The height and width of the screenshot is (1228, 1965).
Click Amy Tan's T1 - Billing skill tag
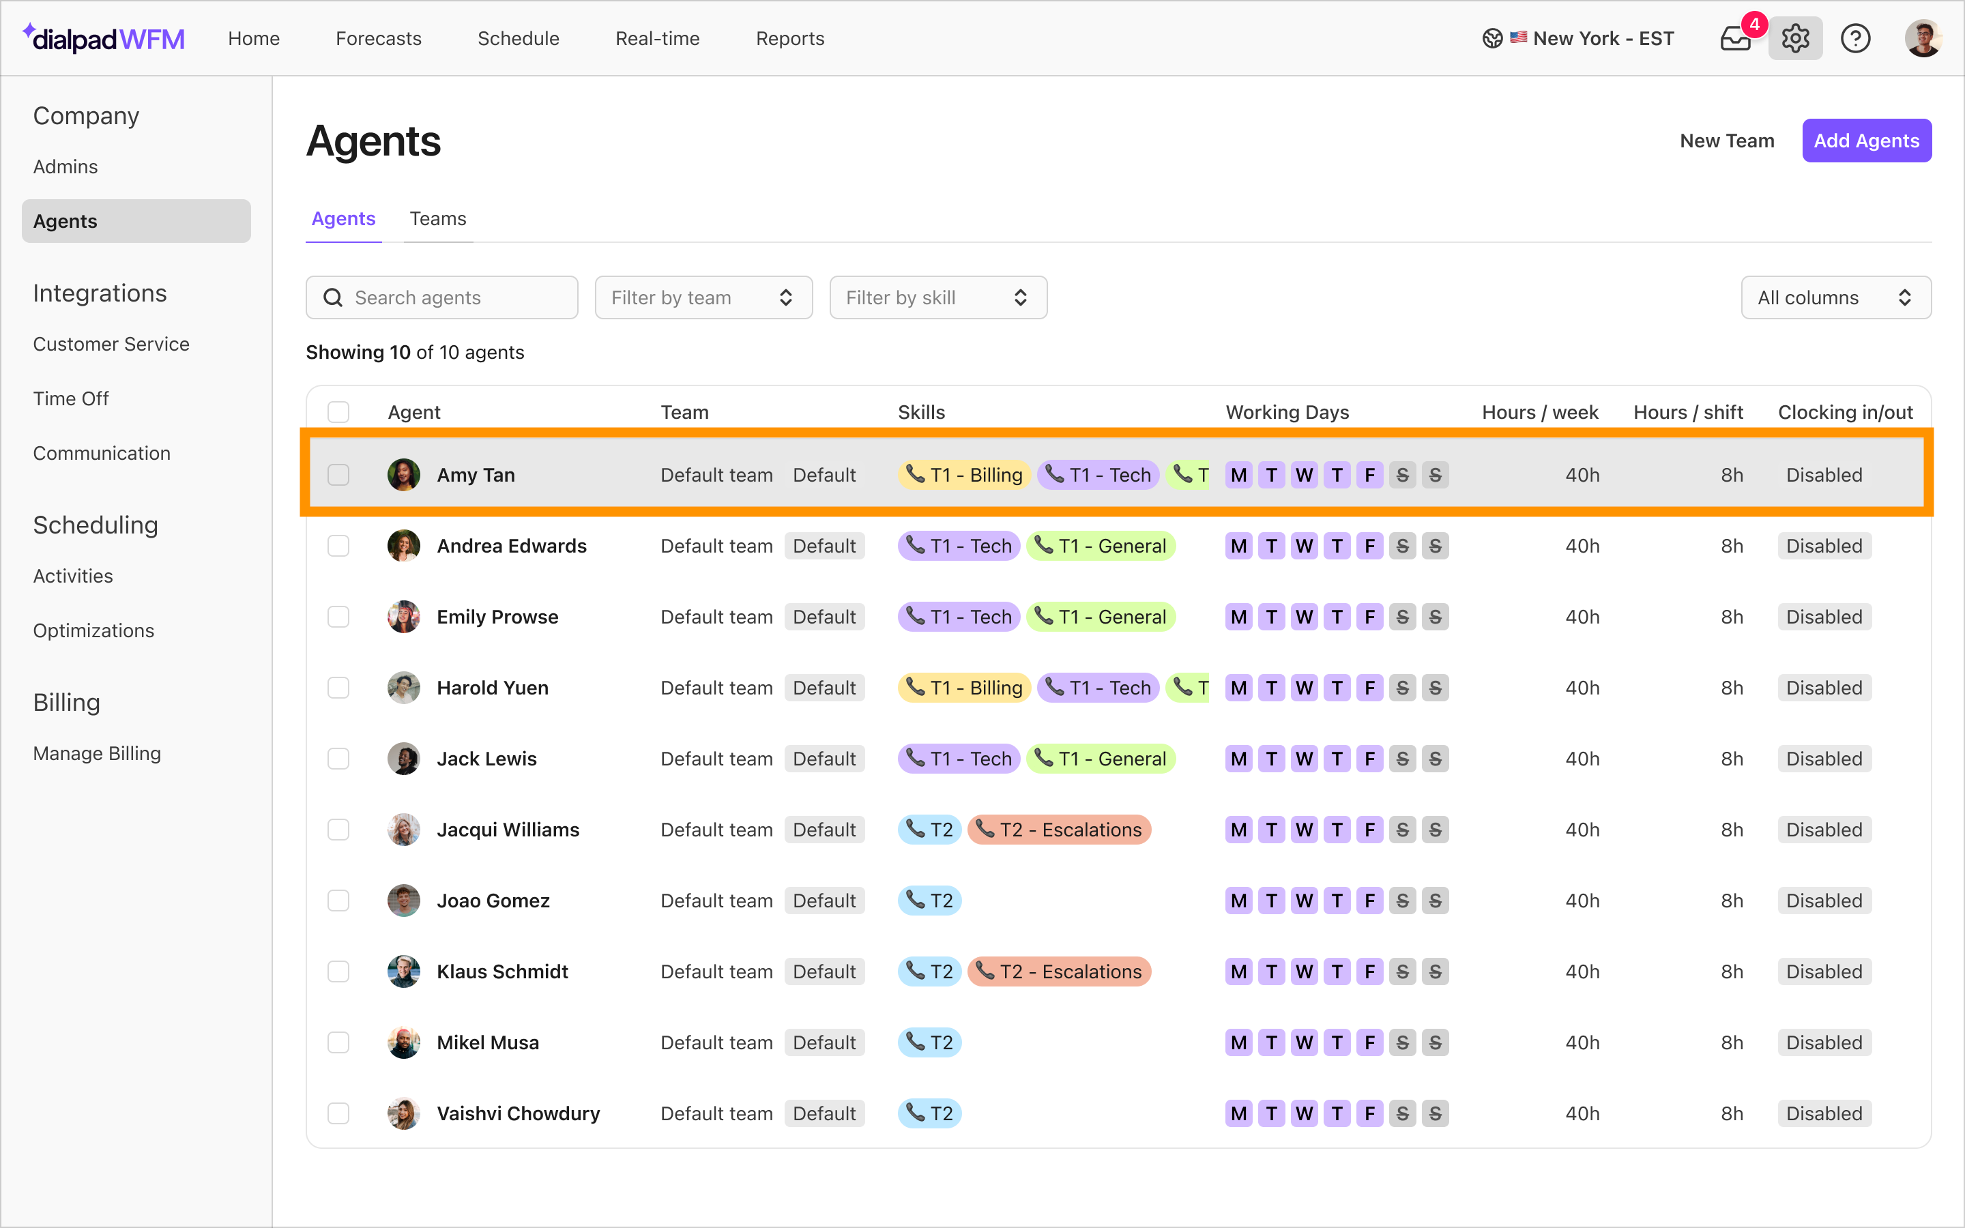pyautogui.click(x=964, y=474)
